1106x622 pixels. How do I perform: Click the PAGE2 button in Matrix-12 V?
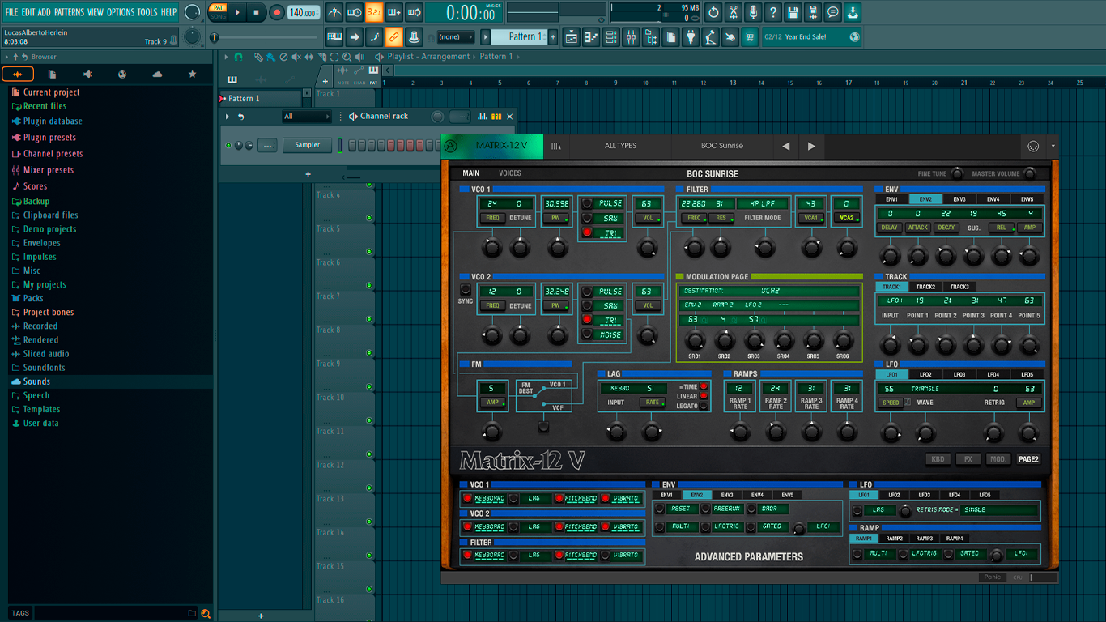click(1028, 459)
